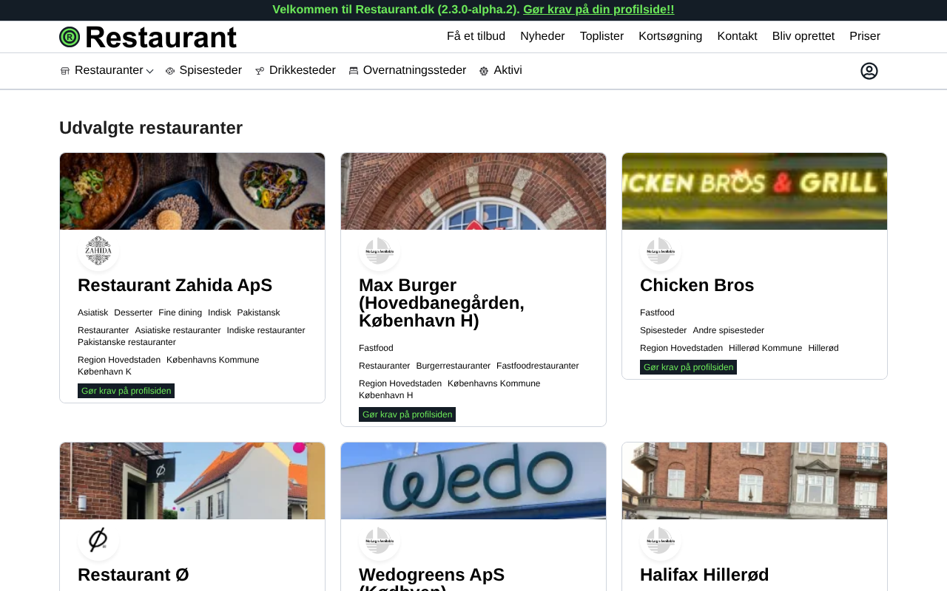Image resolution: width=947 pixels, height=591 pixels.
Task: Click the Max Burger placeholder logo
Action: coord(380,250)
